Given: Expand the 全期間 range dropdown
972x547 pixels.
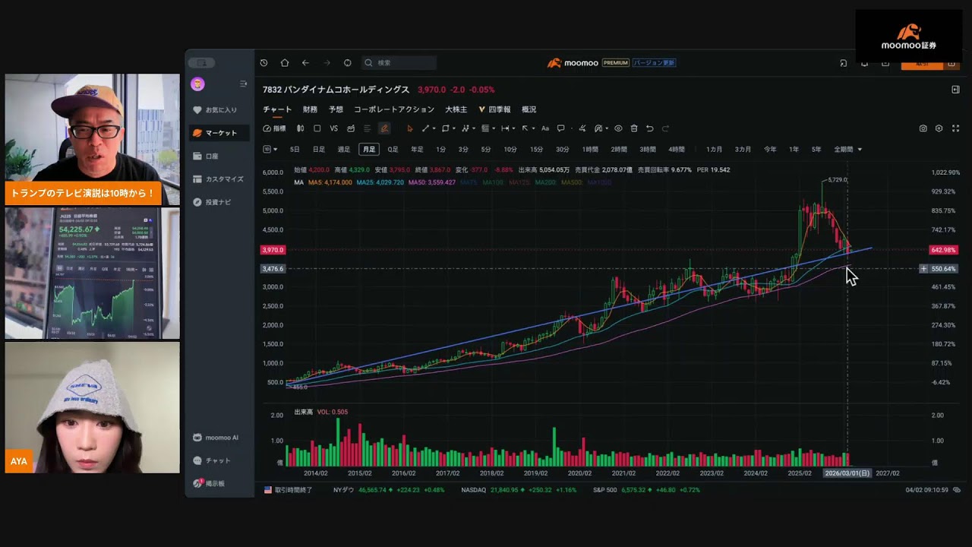Looking at the screenshot, I should tap(847, 150).
